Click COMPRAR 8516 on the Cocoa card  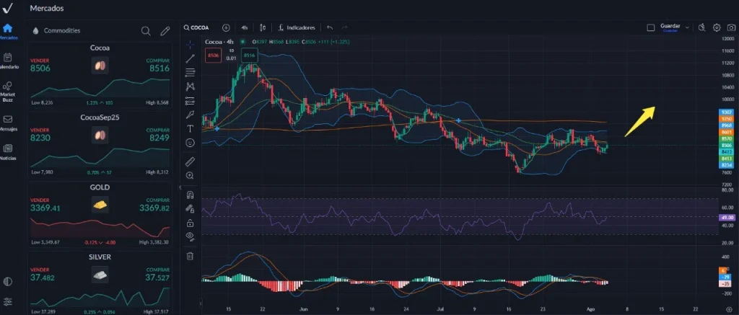click(159, 66)
